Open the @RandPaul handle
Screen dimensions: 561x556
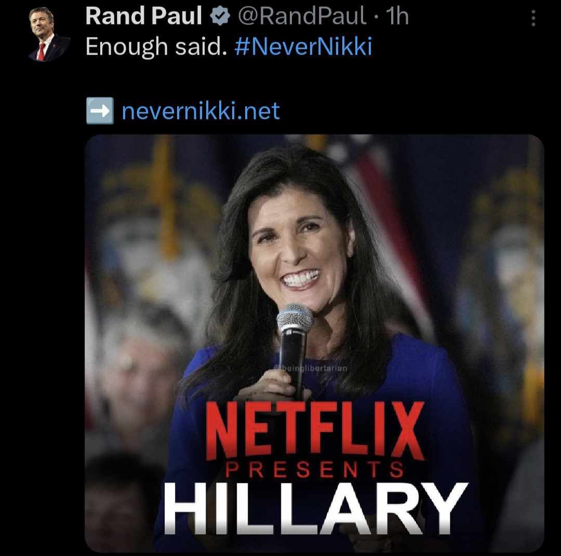point(302,17)
